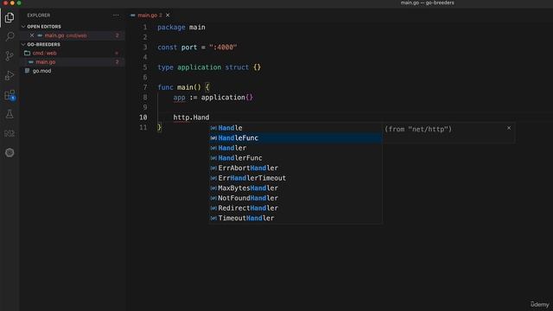This screenshot has height=311, width=553.
Task: Click the red macOS close window button
Action: pyautogui.click(x=5, y=3)
